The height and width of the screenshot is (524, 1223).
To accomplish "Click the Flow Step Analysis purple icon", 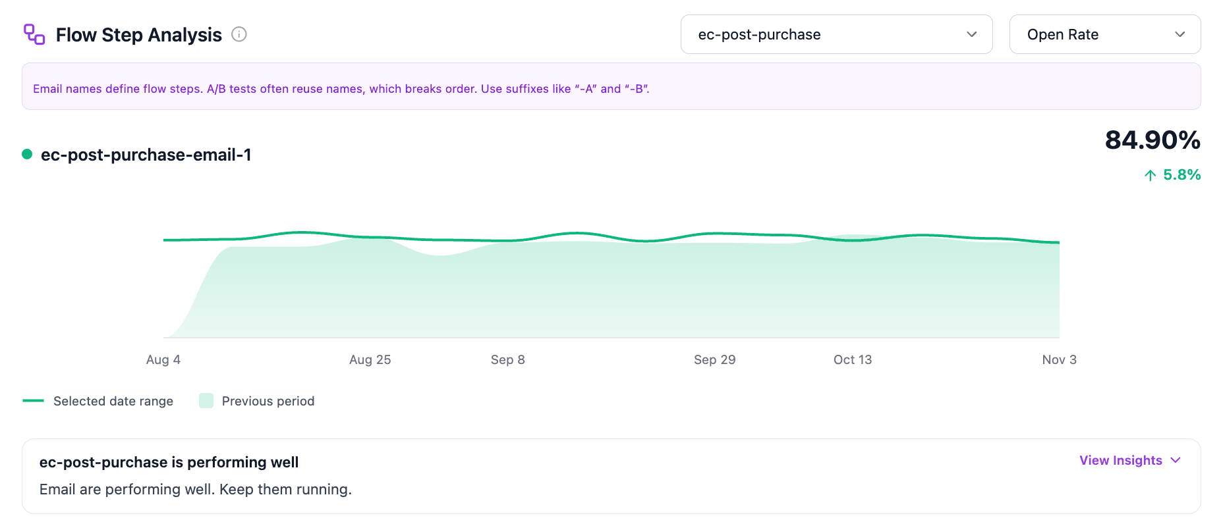I will pos(34,34).
